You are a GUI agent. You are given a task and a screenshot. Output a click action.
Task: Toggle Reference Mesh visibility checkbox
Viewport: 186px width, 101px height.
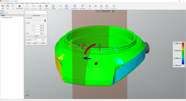pyautogui.click(x=2, y=18)
